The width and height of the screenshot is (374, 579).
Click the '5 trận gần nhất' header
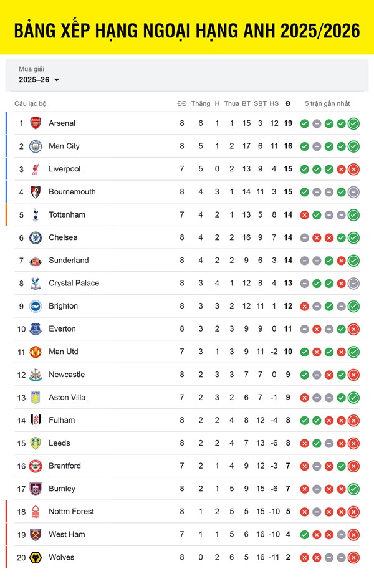click(x=327, y=103)
